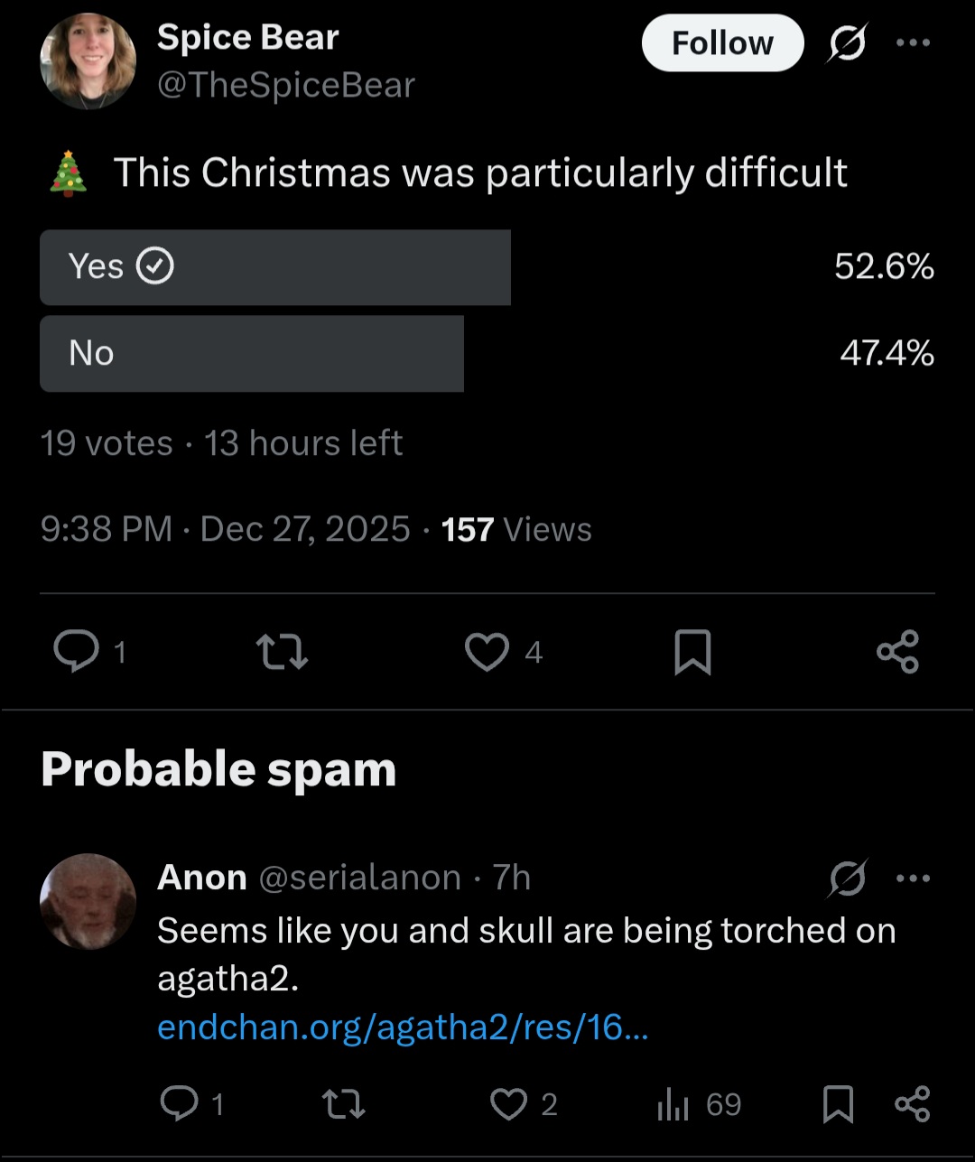Open the endchan.org agatha2 link

point(403,1027)
